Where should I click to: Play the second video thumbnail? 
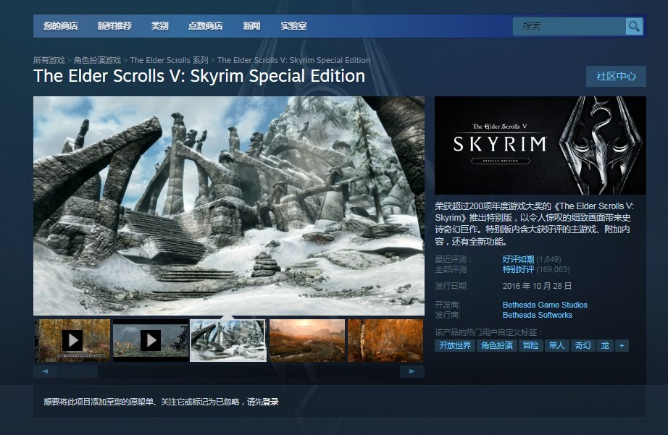pos(151,340)
